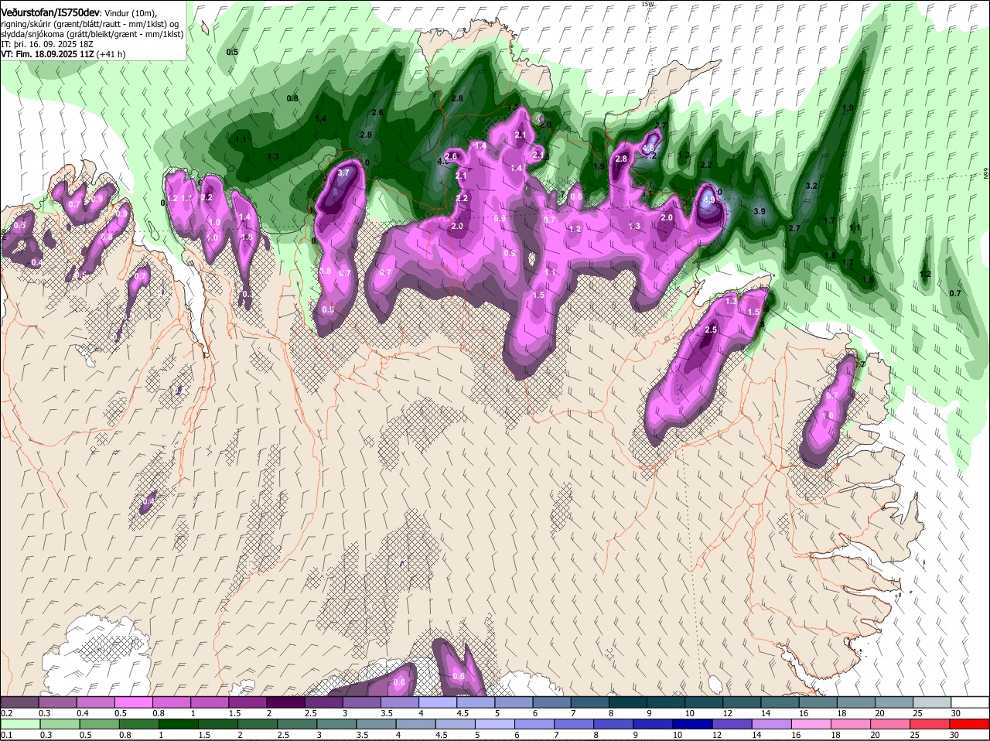The height and width of the screenshot is (741, 990).
Task: Click the bright pink 0.5 swatch in the snow legend
Action: (x=133, y=702)
